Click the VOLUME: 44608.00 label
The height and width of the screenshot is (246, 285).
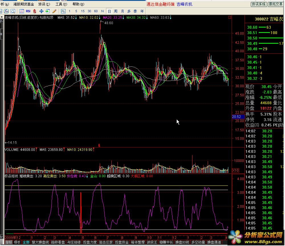click(20, 150)
